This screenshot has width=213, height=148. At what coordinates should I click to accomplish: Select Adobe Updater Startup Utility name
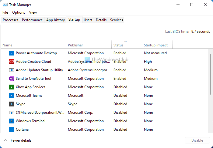[x=39, y=70]
